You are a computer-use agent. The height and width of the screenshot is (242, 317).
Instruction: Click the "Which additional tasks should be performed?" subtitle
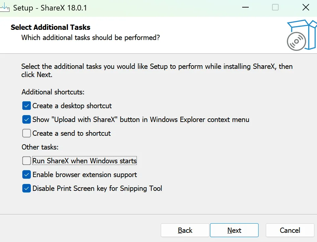(x=91, y=38)
